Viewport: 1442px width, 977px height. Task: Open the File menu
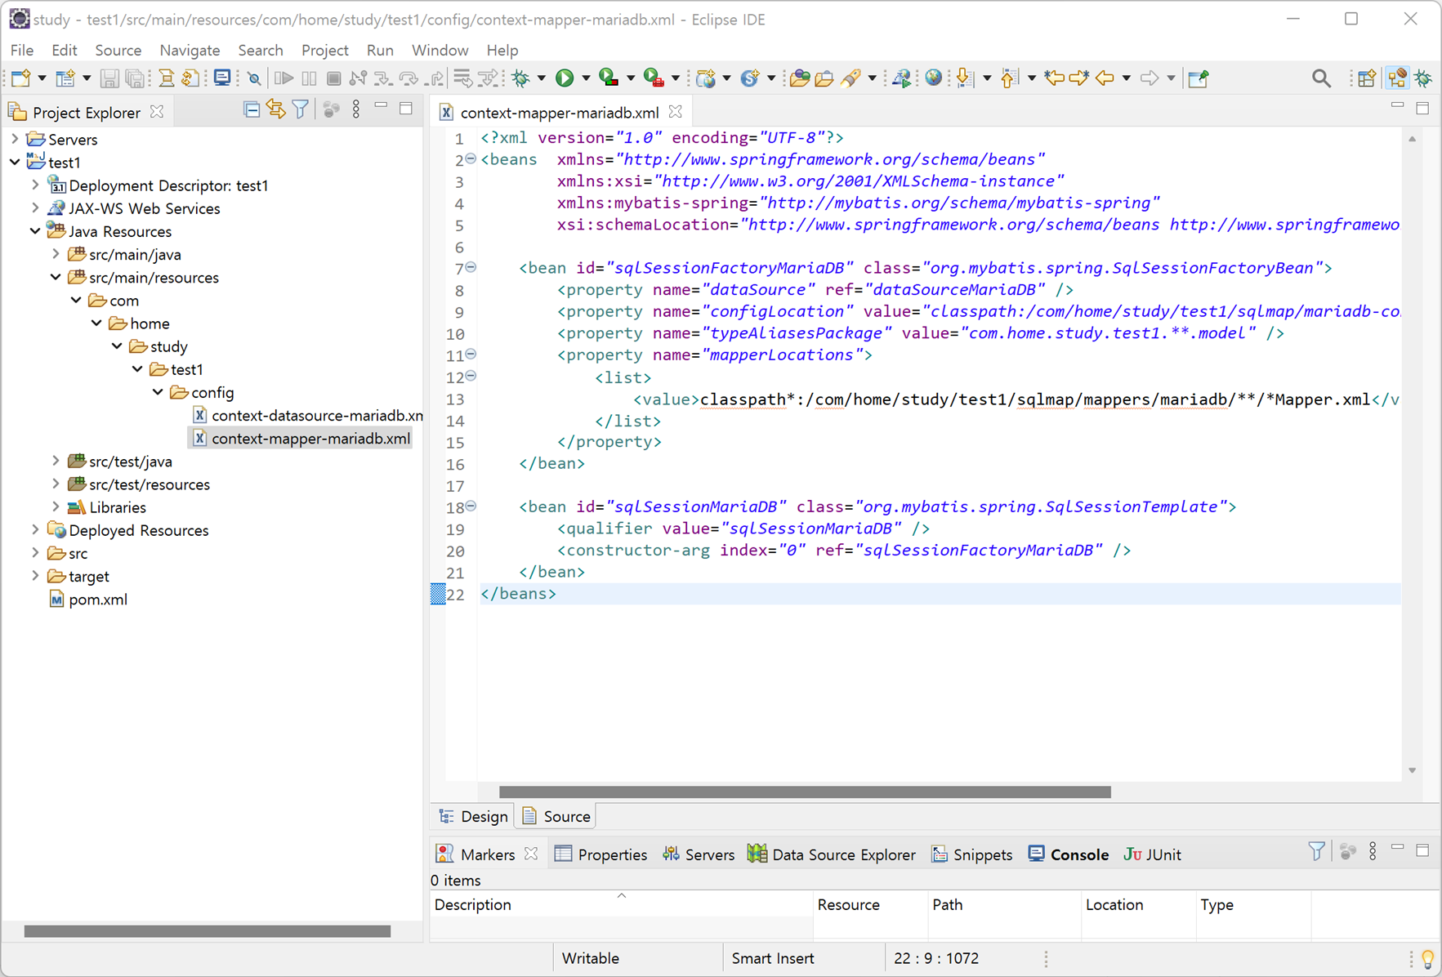[22, 50]
